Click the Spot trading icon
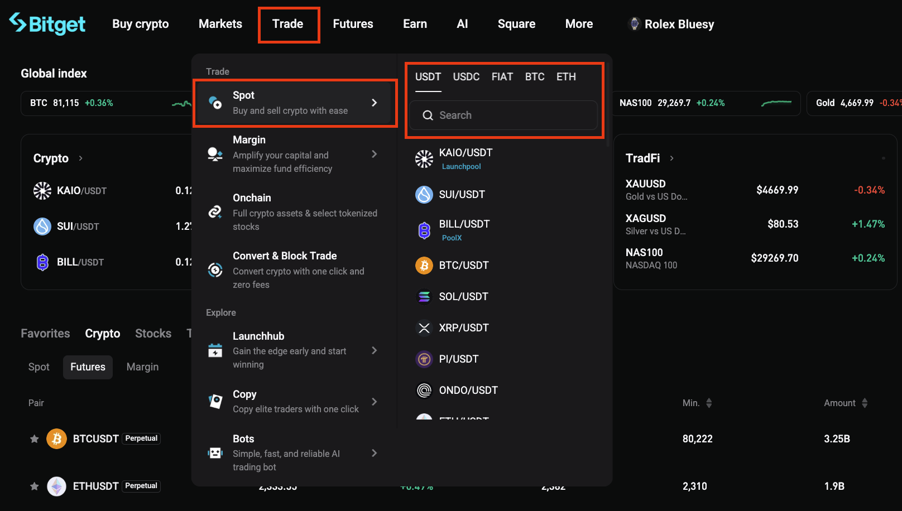 pyautogui.click(x=215, y=103)
